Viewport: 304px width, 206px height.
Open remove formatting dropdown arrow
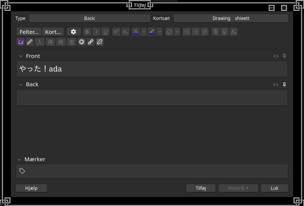(x=177, y=32)
